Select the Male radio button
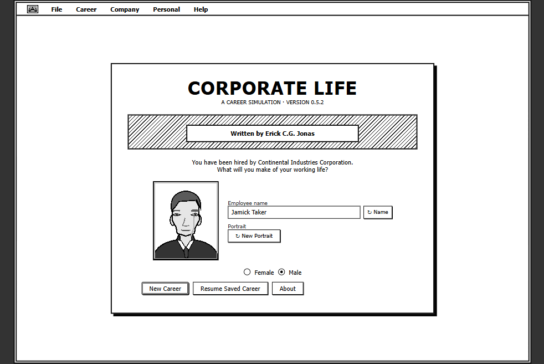Image resolution: width=544 pixels, height=364 pixels. click(282, 272)
